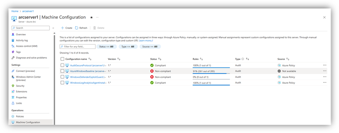Click the 0% (0 out of 1) progress bar
This screenshot has width=339, height=133.
(x=211, y=79)
